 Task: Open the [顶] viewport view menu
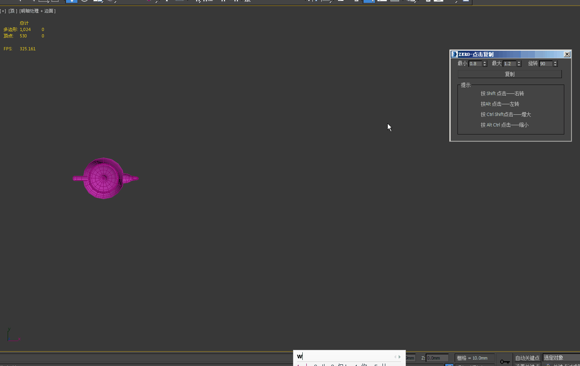[13, 11]
